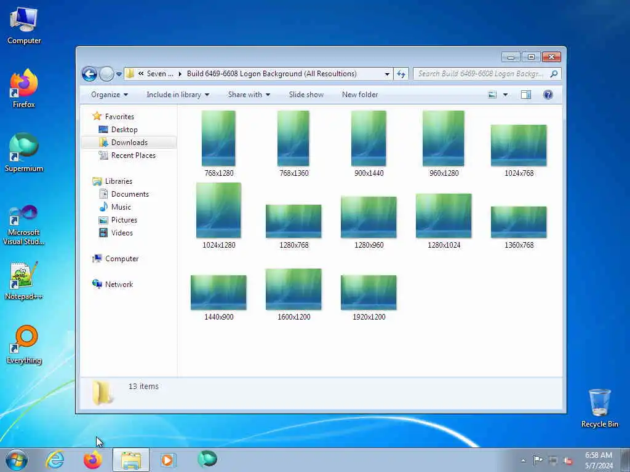Select the 1024x1280 image thumbnail
630x472 pixels.
tap(218, 210)
